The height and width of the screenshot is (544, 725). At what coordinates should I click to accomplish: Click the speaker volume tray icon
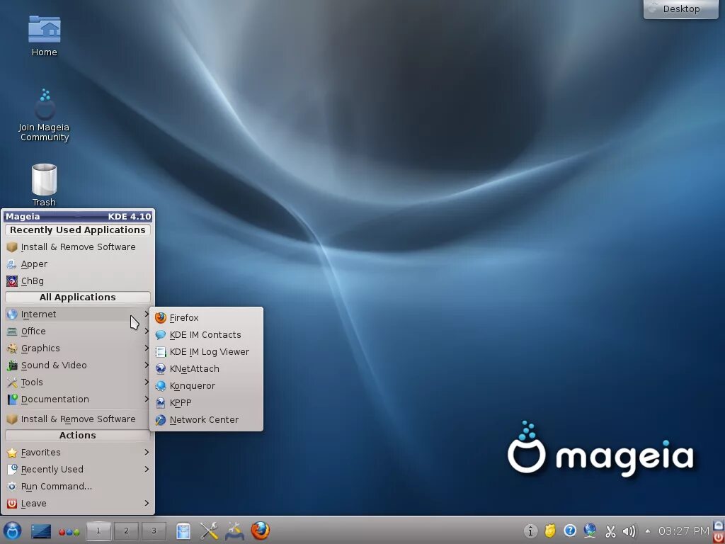click(629, 531)
